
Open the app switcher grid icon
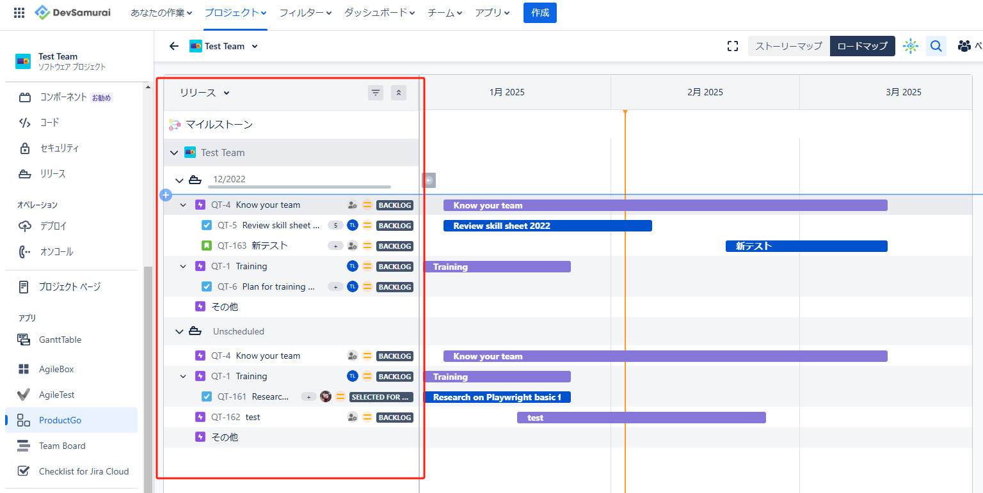[x=19, y=13]
